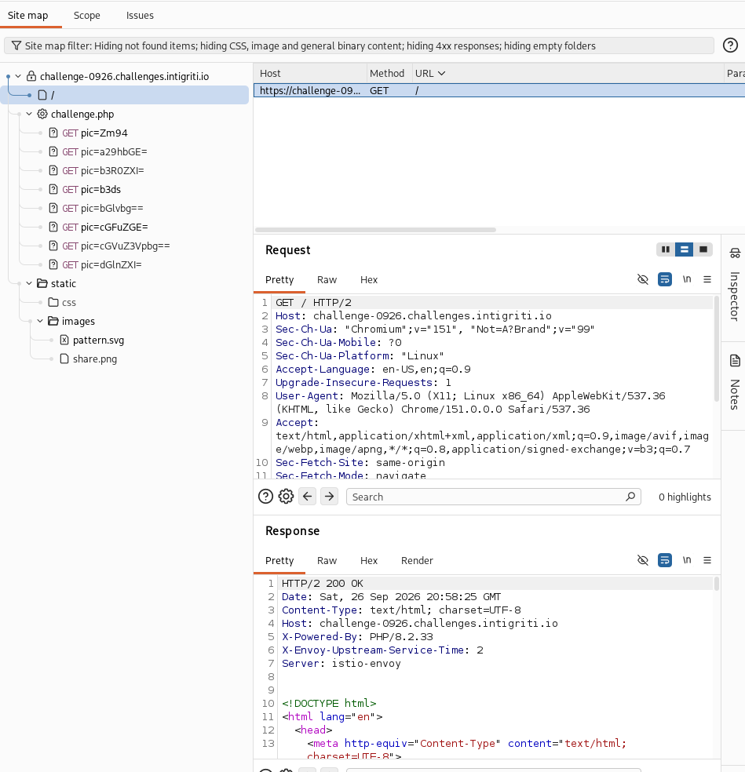
Task: Click the URL column sort arrow
Action: [x=441, y=74]
